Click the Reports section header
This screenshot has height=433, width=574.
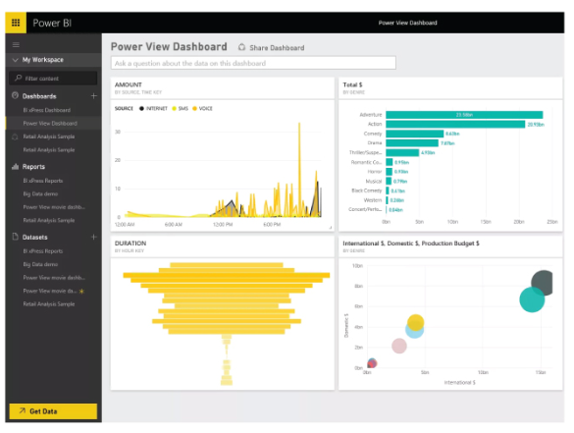33,167
